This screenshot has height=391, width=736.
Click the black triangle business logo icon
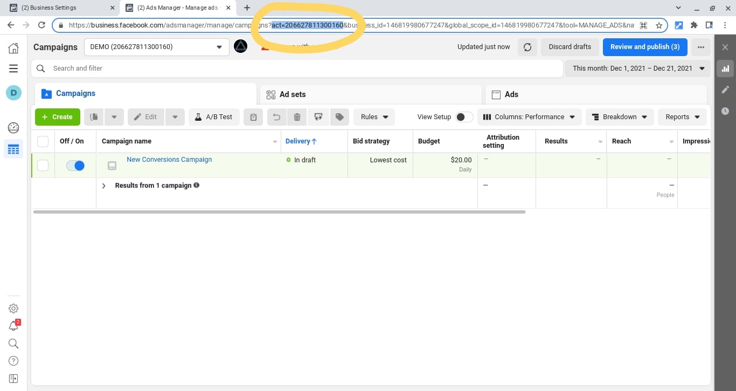(240, 46)
